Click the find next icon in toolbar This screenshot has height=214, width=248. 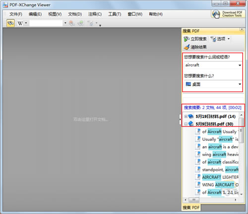click(x=80, y=23)
